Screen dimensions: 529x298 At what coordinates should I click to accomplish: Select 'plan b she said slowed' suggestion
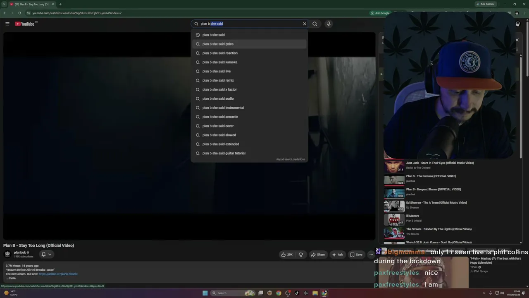(249, 135)
